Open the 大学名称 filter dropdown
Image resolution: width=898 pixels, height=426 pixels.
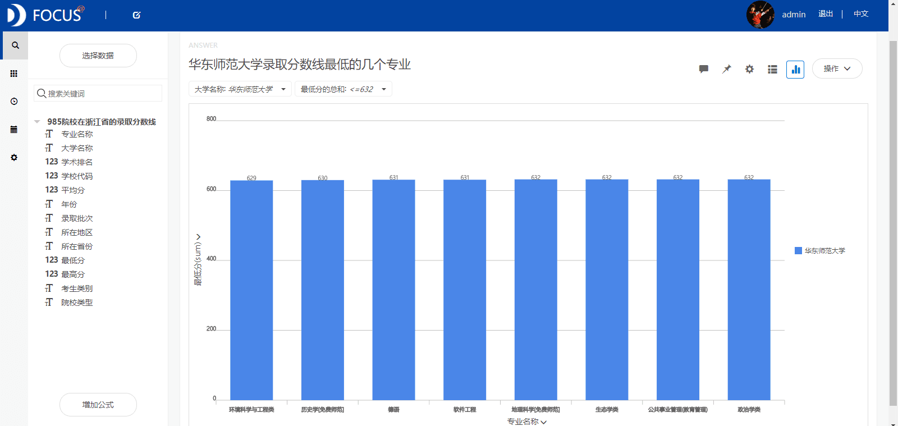pyautogui.click(x=240, y=89)
